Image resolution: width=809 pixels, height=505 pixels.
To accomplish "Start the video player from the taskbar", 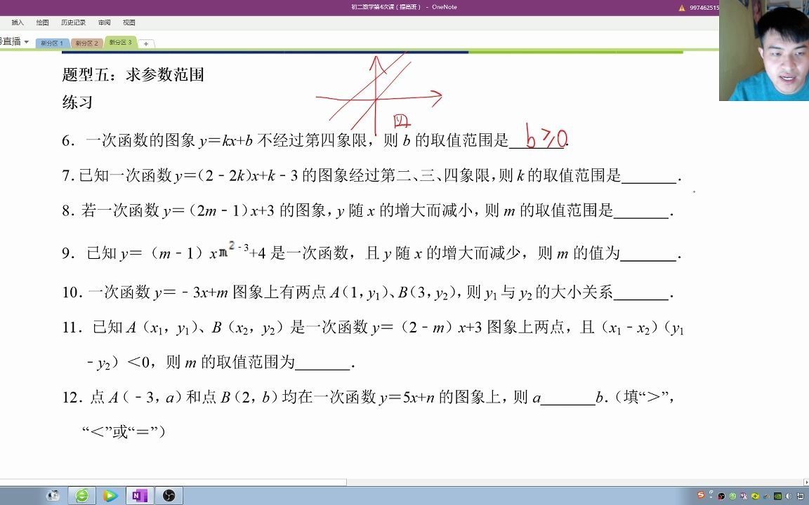I will click(110, 495).
